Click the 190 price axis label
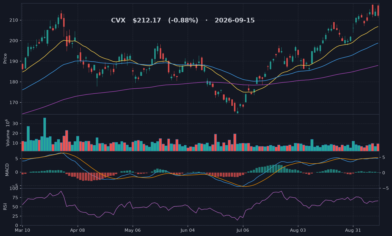Image resolution: width=392 pixels, height=236 pixels. click(15, 61)
